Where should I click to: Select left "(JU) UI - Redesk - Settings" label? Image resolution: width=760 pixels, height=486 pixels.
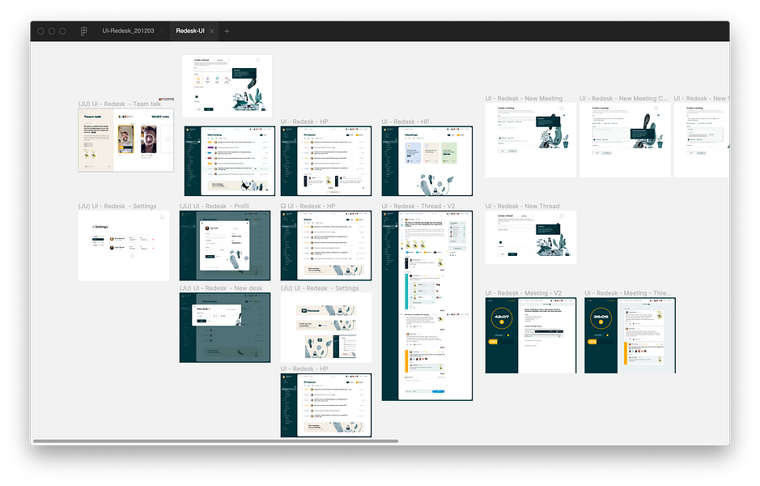(117, 206)
